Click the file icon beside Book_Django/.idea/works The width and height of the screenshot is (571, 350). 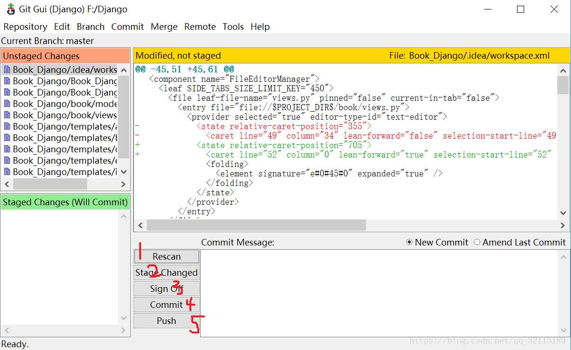7,70
